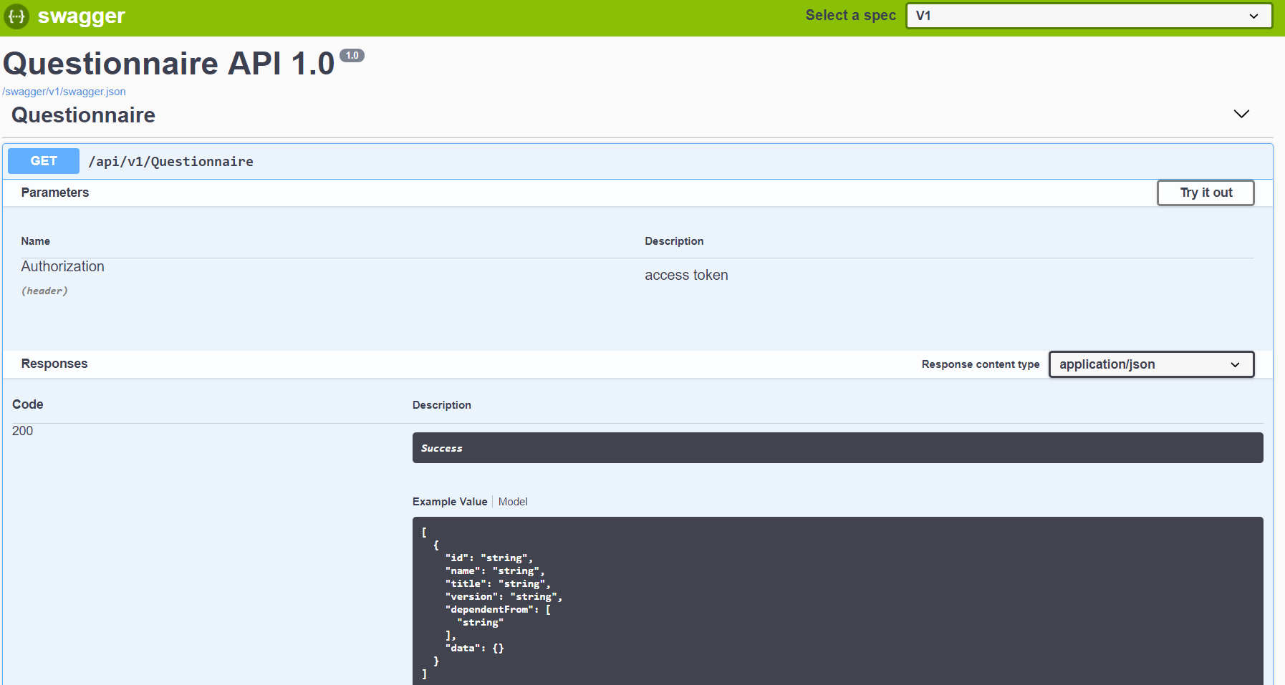The image size is (1285, 685).
Task: Open the Select a spec dropdown
Action: (1088, 15)
